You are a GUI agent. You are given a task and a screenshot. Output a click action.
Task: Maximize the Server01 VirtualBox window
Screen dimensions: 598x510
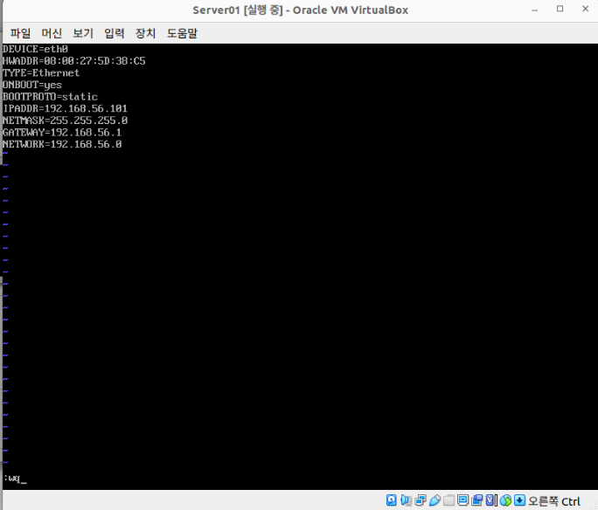[x=560, y=9]
